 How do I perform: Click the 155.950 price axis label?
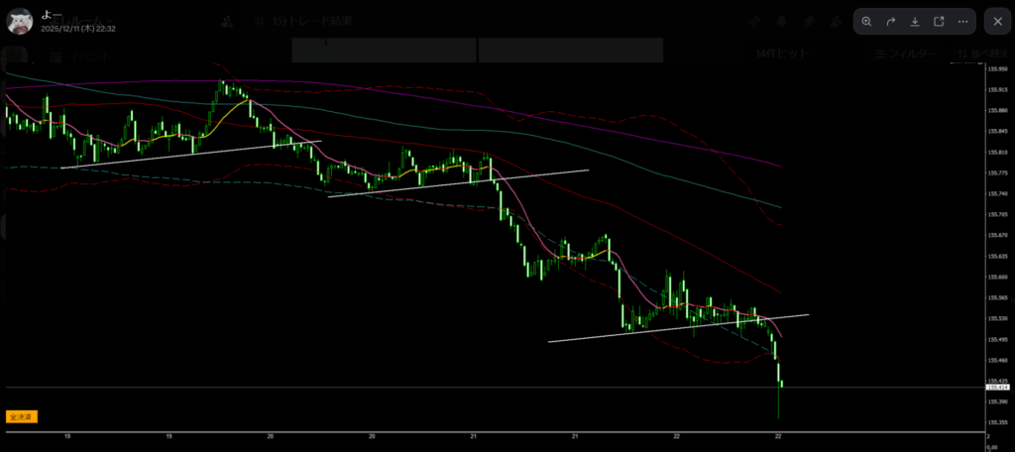tap(997, 68)
